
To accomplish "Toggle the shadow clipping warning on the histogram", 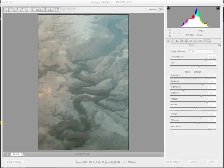I will (x=169, y=8).
